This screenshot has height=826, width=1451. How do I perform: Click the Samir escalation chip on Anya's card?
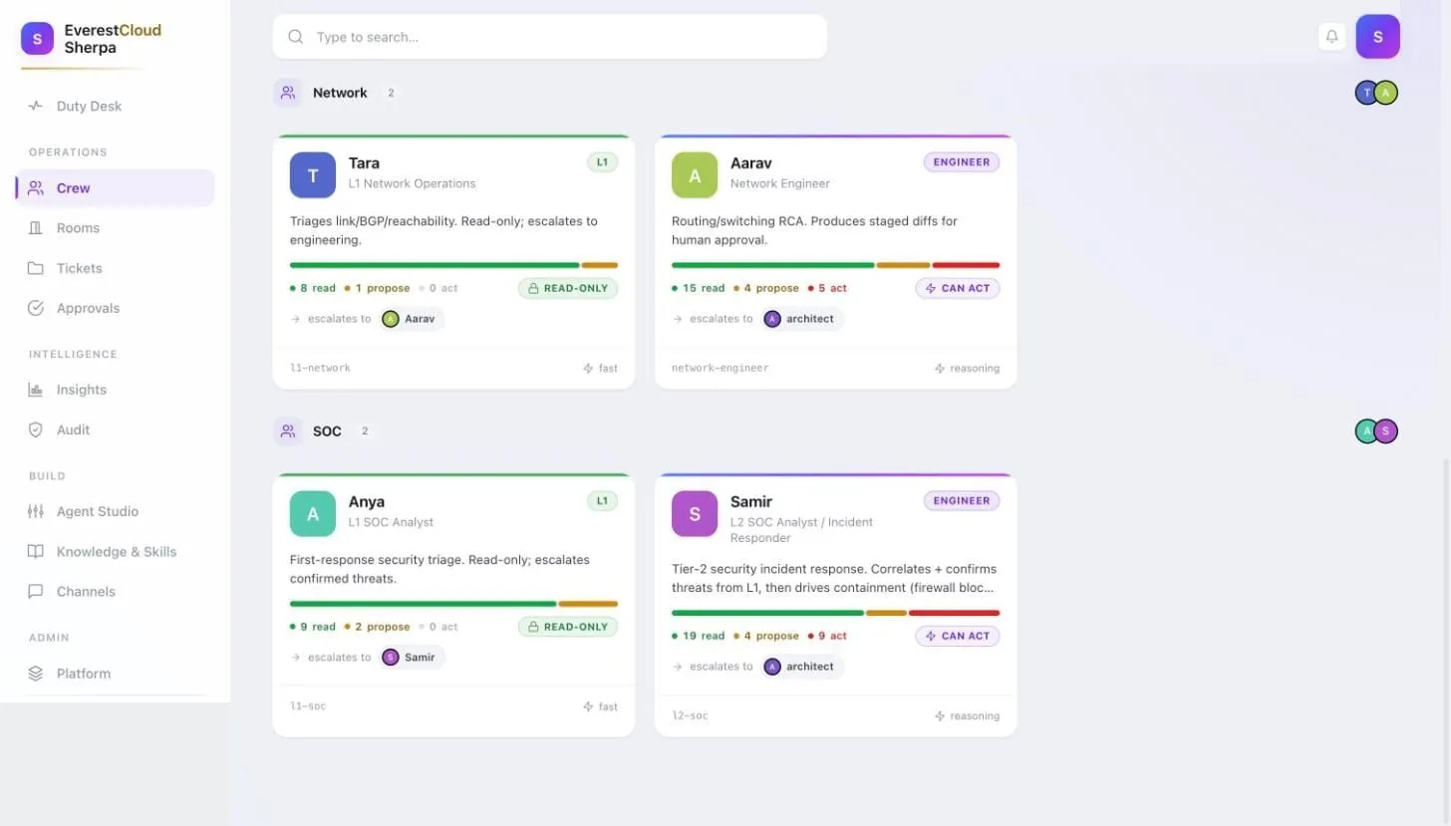413,658
